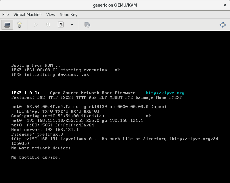This screenshot has height=183, width=230.
Task: Open the Virtual Machine menu
Action: 27,15
